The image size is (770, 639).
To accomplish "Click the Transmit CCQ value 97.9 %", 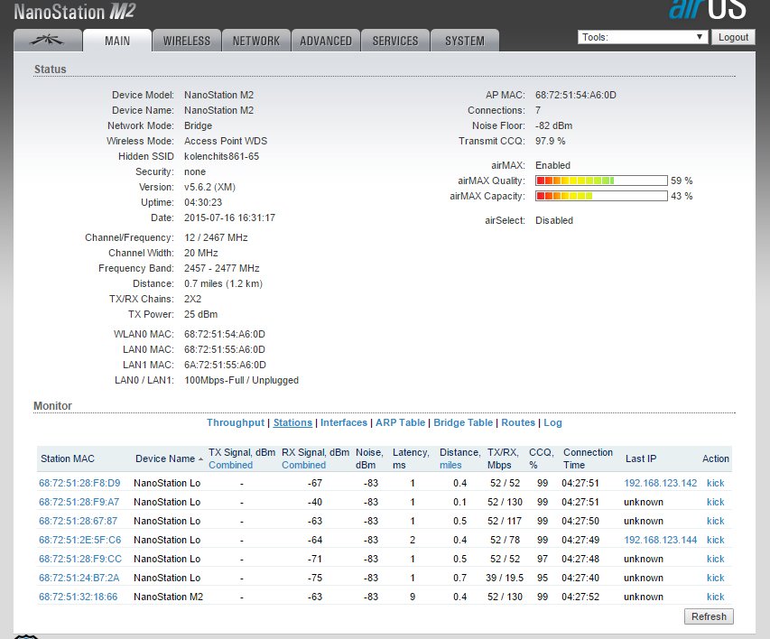I will [x=550, y=141].
